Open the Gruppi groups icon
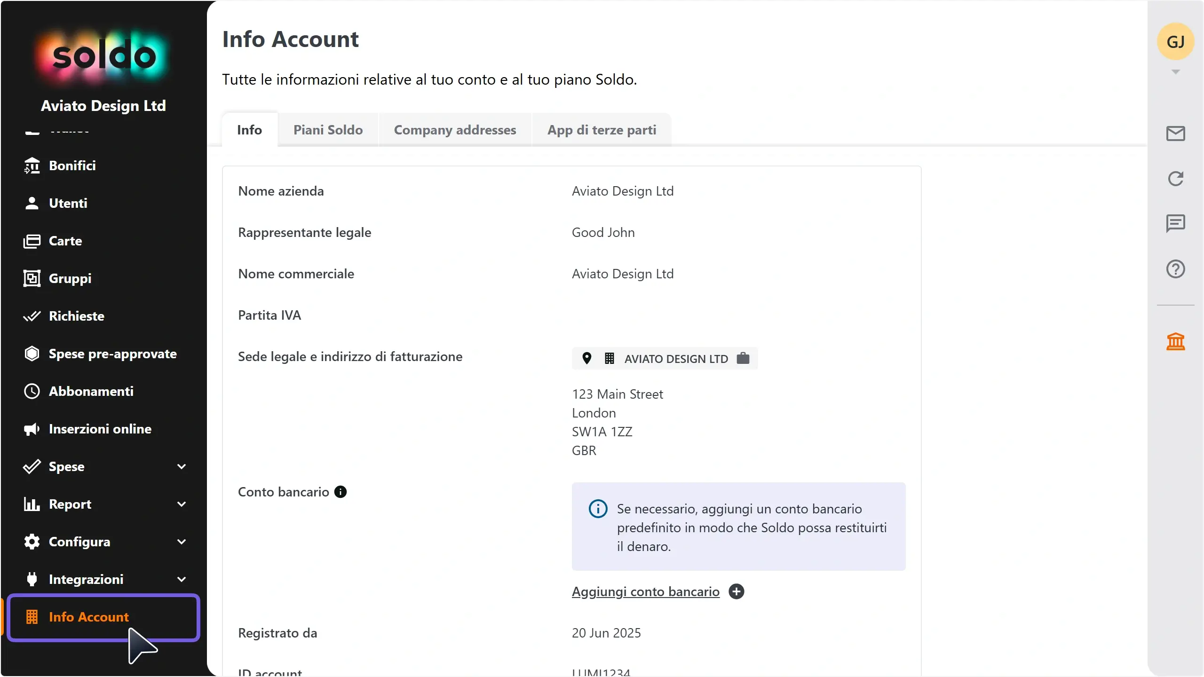Image resolution: width=1204 pixels, height=677 pixels. pyautogui.click(x=32, y=278)
